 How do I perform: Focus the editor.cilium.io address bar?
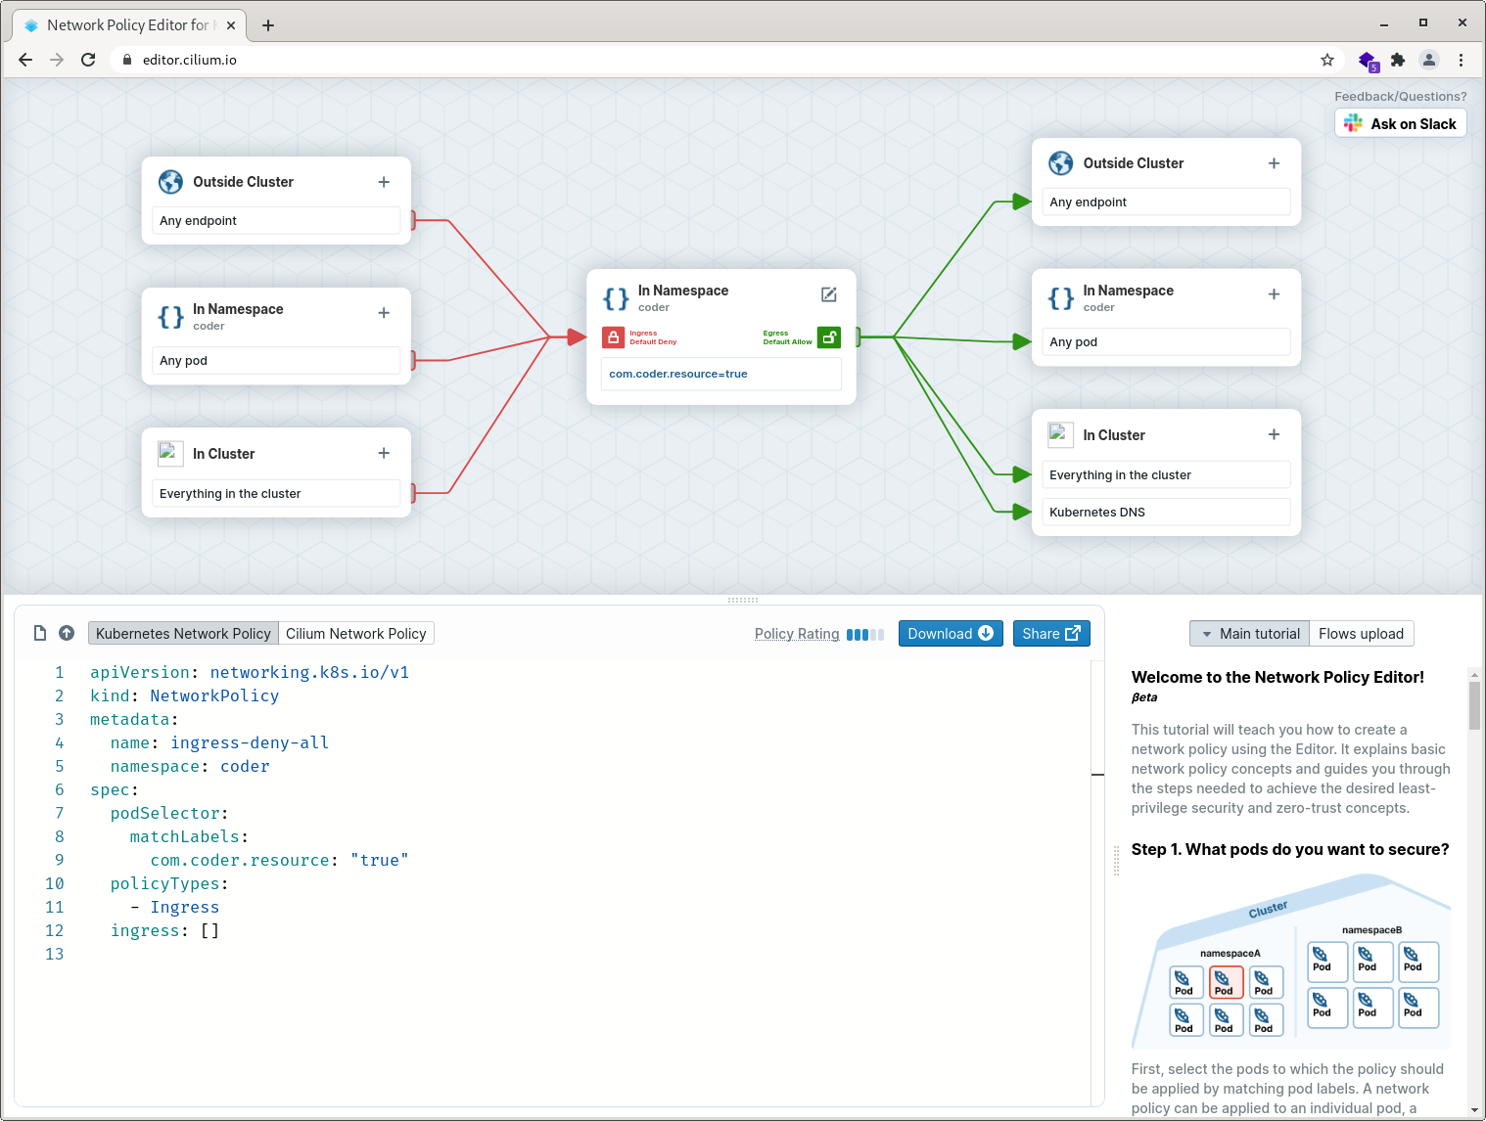pos(724,60)
